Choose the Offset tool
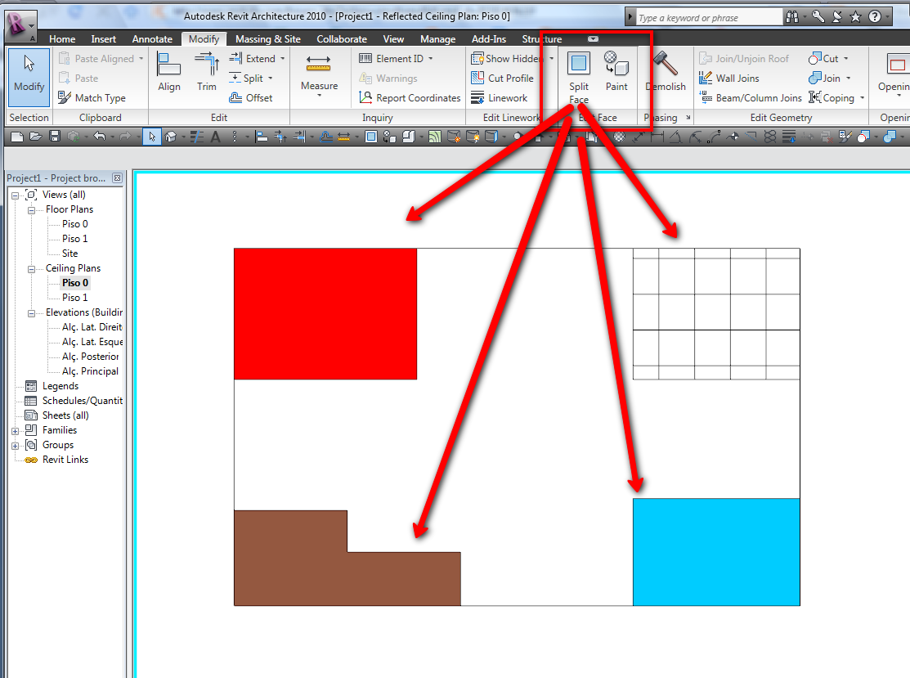 (251, 98)
